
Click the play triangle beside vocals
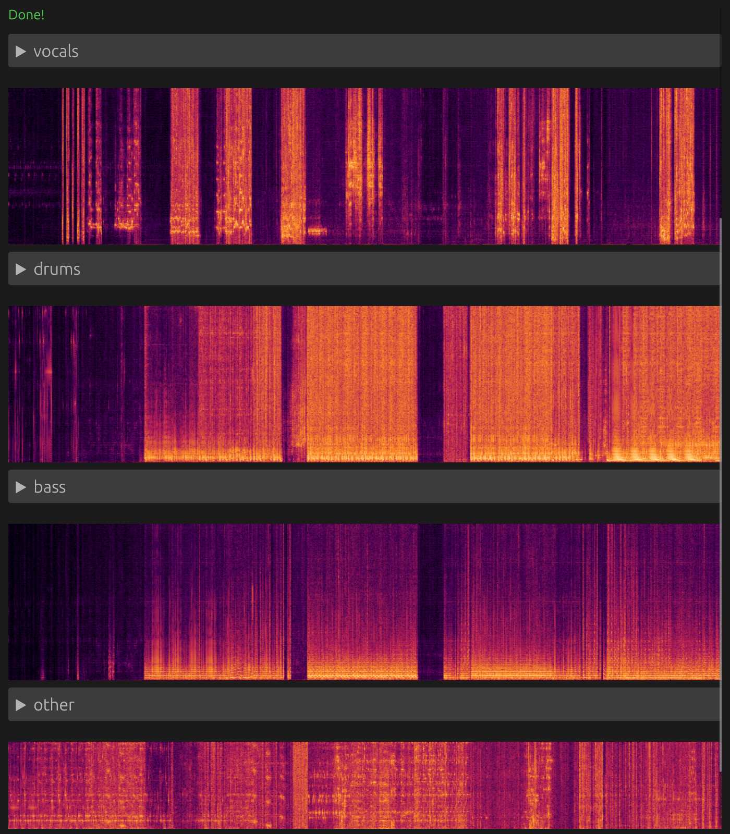point(21,51)
